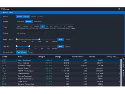This screenshot has height=94, width=125.
Task: Select the PNRL symbol
Action: point(4,76)
